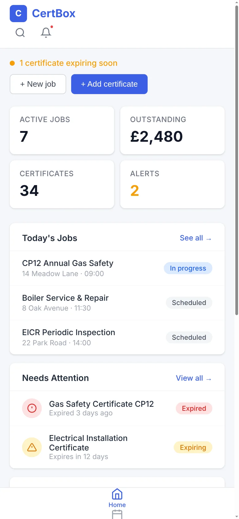Open the Outstanding £2,480 card
Viewport: 239px width, 519px height.
[x=172, y=130]
